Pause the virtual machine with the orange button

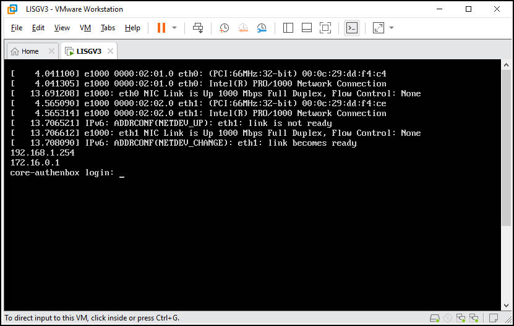(x=161, y=28)
